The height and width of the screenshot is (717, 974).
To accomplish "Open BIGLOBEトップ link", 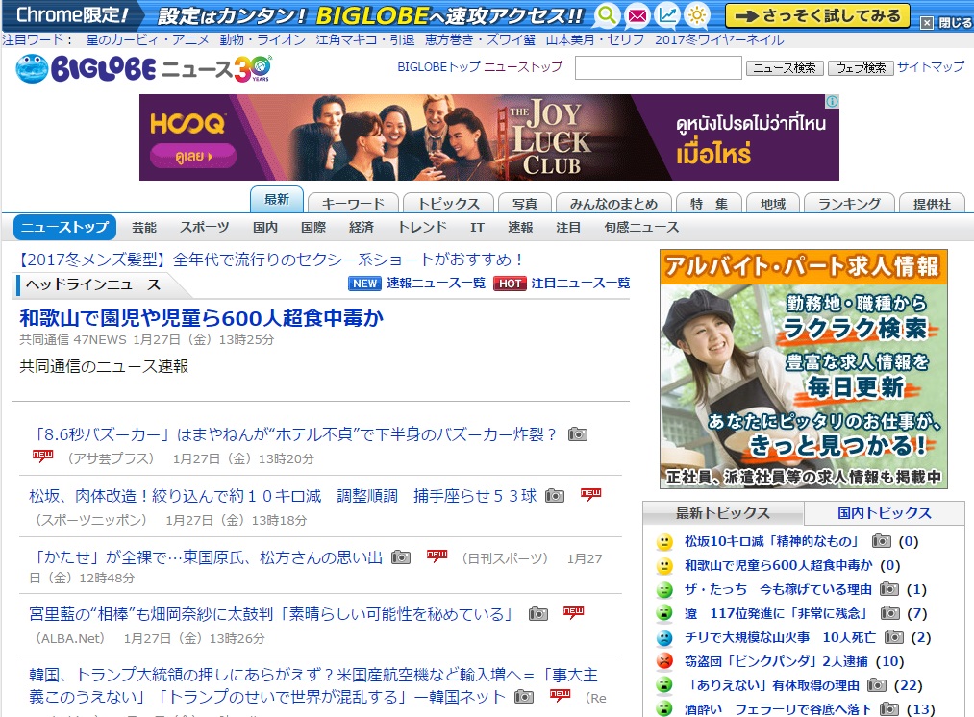I will click(438, 66).
